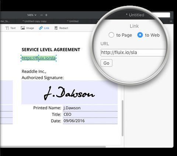Click the J.Dawson signature field
This screenshot has height=156, width=177.
(69, 92)
